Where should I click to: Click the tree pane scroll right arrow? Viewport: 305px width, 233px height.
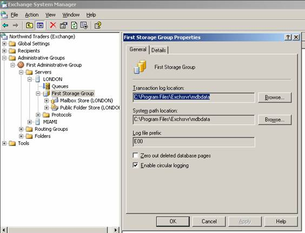tap(116, 230)
